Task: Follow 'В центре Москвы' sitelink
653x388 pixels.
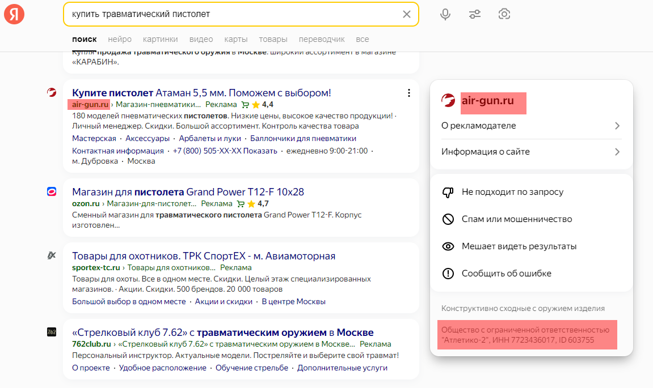Action: pos(294,301)
